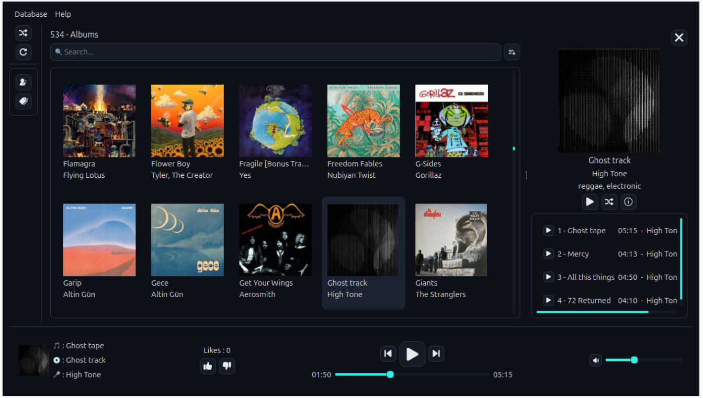
Task: Mute the volume speaker icon
Action: [595, 360]
